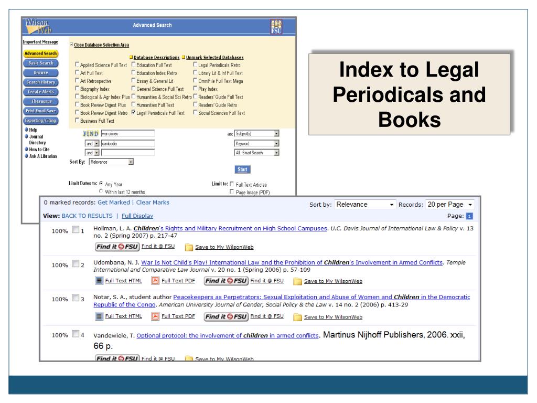
Task: Open Optional protocol children in armed conflicts title
Action: [x=228, y=335]
